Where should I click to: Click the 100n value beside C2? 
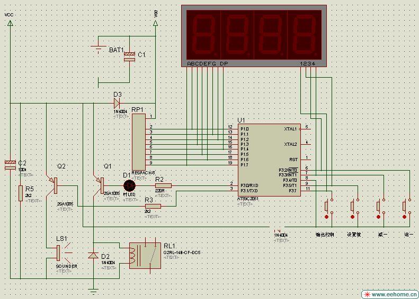click(x=22, y=170)
